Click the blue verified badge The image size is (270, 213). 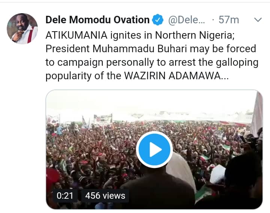158,20
